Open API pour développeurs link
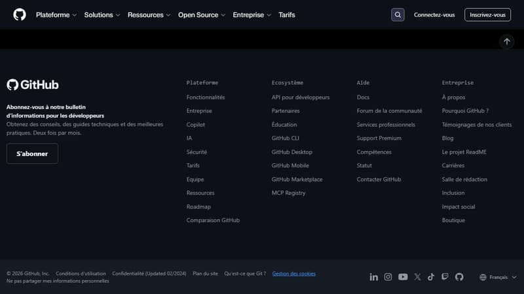Viewport: 524px width, 294px height. click(x=301, y=97)
